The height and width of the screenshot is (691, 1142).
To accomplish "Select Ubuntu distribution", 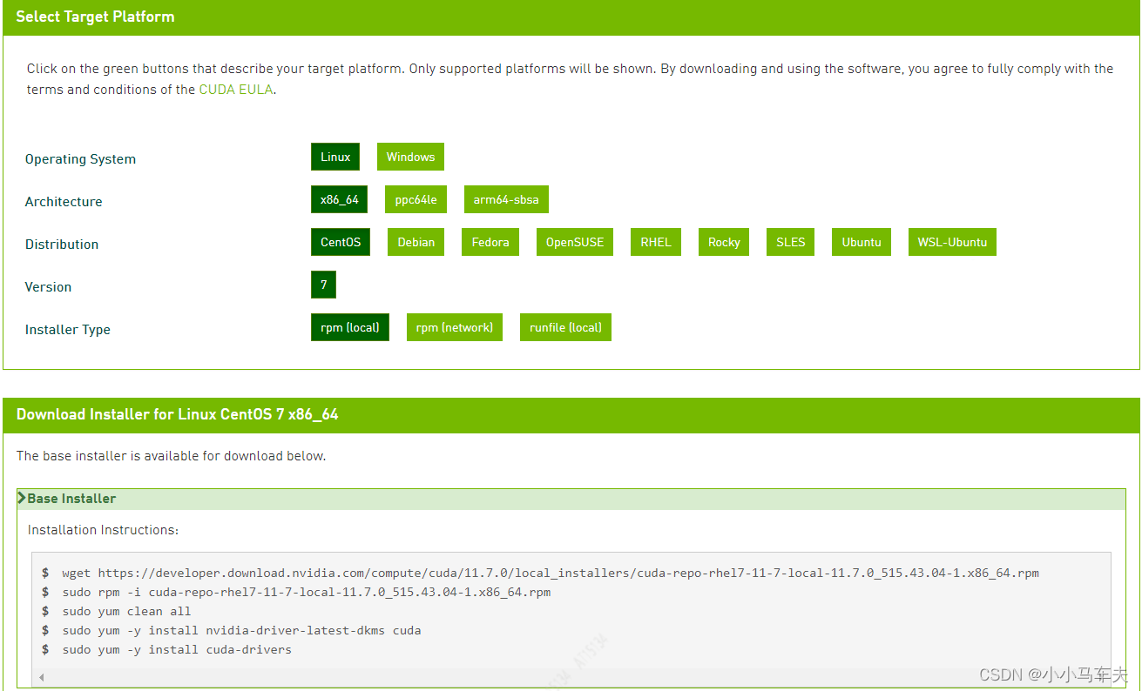I will [862, 242].
